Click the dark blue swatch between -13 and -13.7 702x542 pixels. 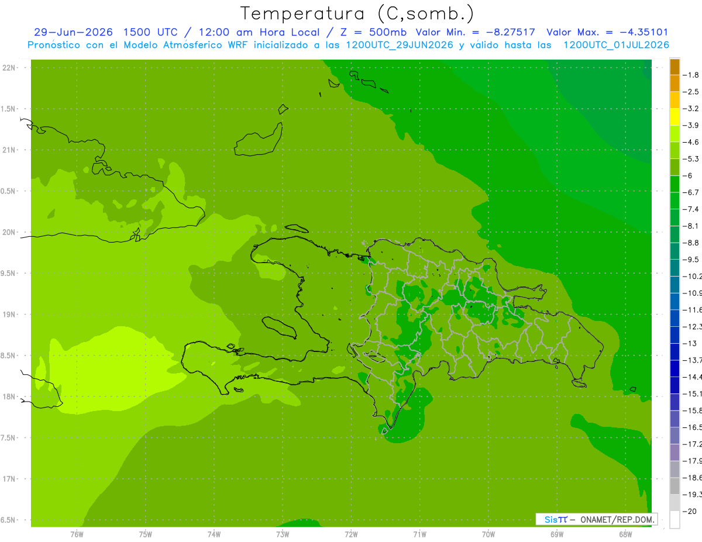click(x=675, y=351)
